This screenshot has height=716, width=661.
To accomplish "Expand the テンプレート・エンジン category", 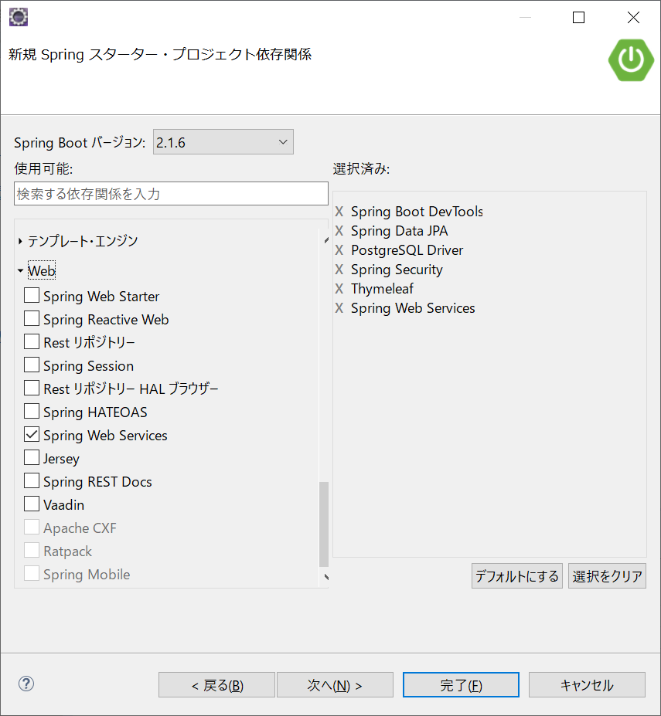I will pos(20,241).
